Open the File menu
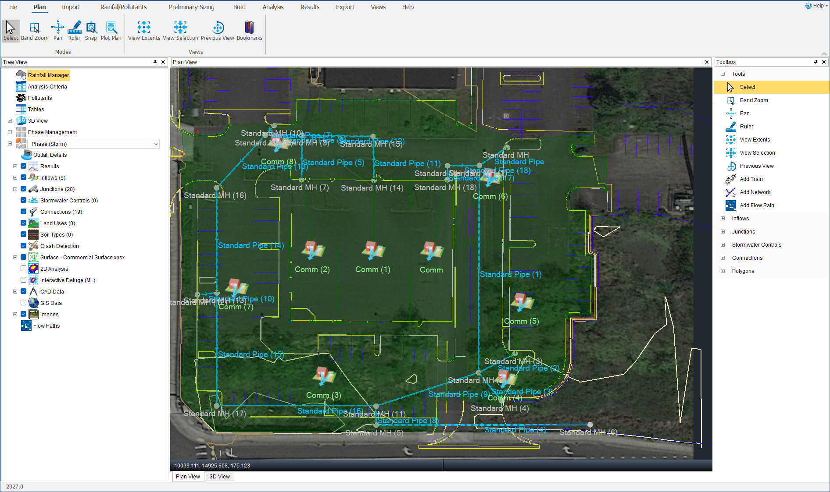The image size is (830, 492). pos(13,7)
